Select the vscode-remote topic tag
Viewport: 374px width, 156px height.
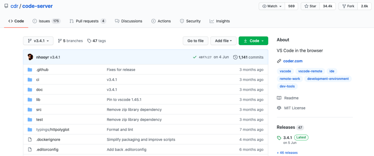pos(310,71)
